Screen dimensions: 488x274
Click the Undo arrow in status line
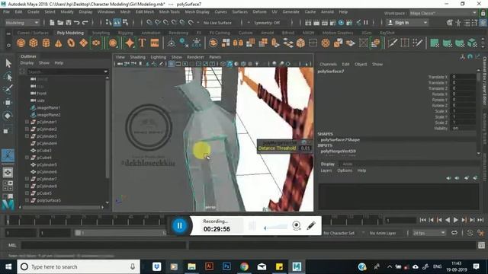click(x=76, y=23)
